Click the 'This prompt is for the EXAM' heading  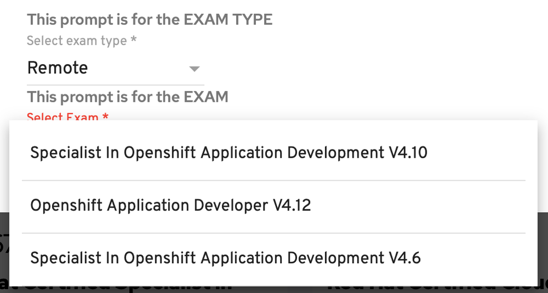point(127,97)
